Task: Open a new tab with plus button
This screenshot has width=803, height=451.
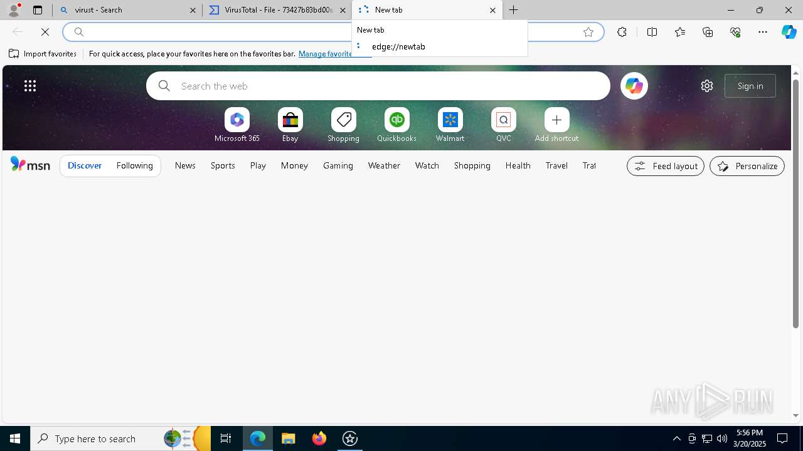Action: coord(513,10)
